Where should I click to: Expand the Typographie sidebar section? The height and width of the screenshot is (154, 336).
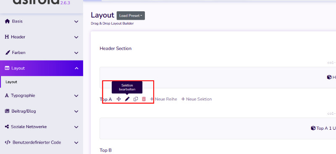click(42, 95)
